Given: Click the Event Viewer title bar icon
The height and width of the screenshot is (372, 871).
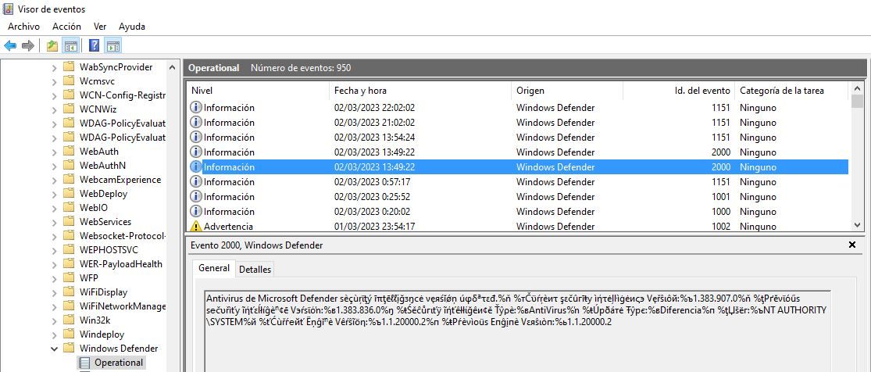Looking at the screenshot, I should click(x=9, y=9).
